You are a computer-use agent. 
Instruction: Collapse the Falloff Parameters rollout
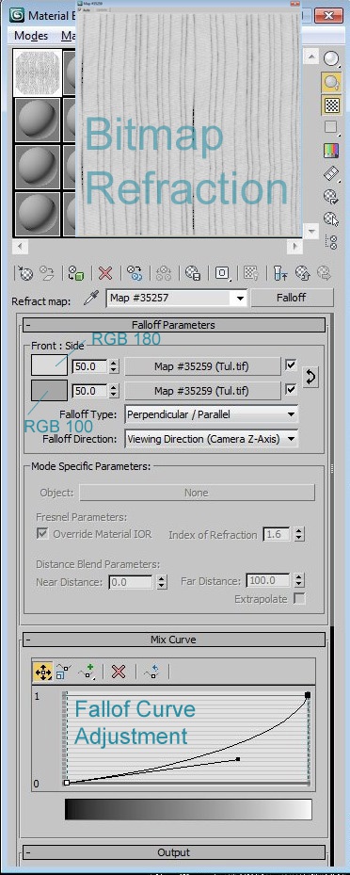click(173, 325)
